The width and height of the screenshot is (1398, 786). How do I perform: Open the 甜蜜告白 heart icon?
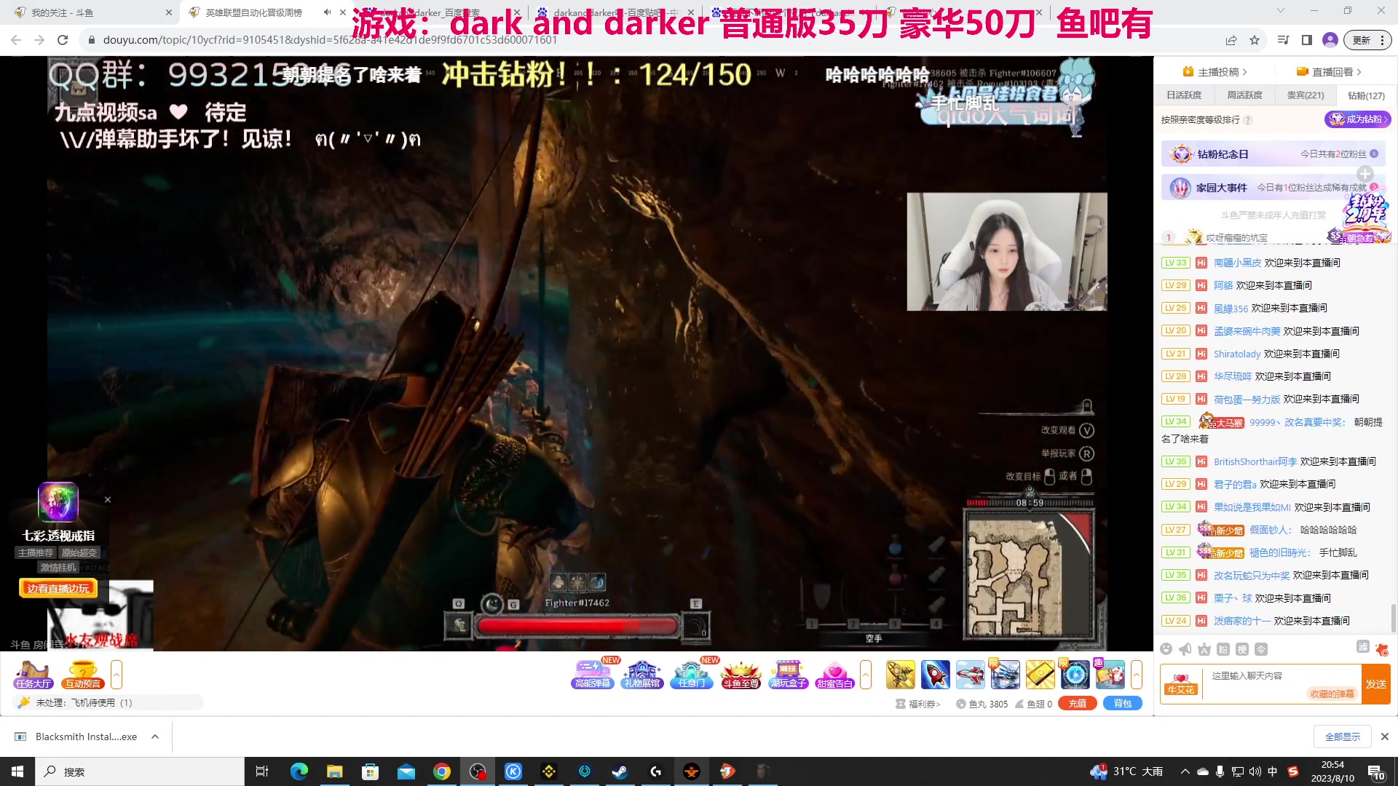(x=834, y=674)
